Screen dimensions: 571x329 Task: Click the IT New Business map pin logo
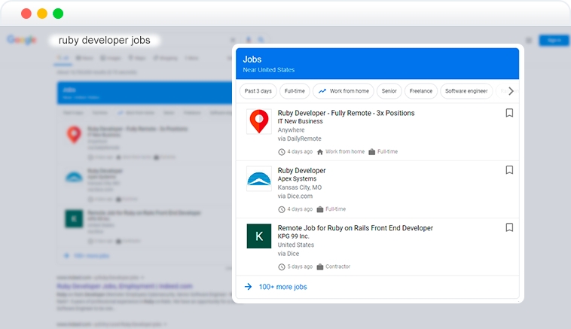[x=259, y=121]
